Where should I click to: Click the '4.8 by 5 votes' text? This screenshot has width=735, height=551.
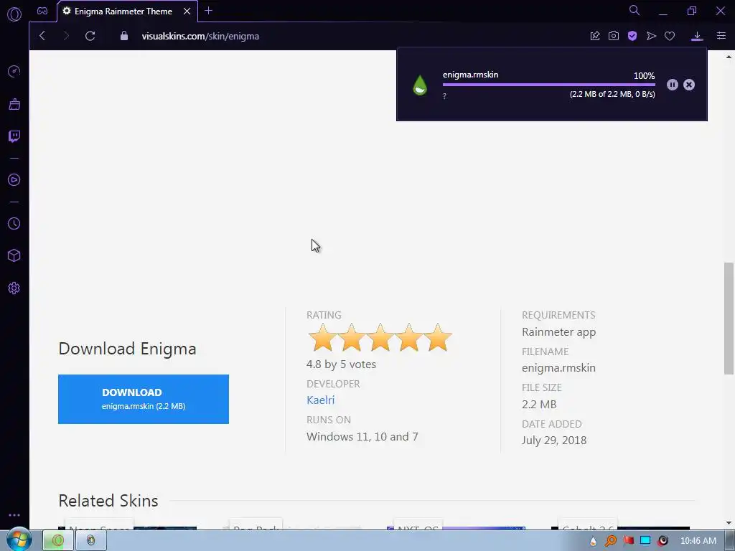(341, 364)
